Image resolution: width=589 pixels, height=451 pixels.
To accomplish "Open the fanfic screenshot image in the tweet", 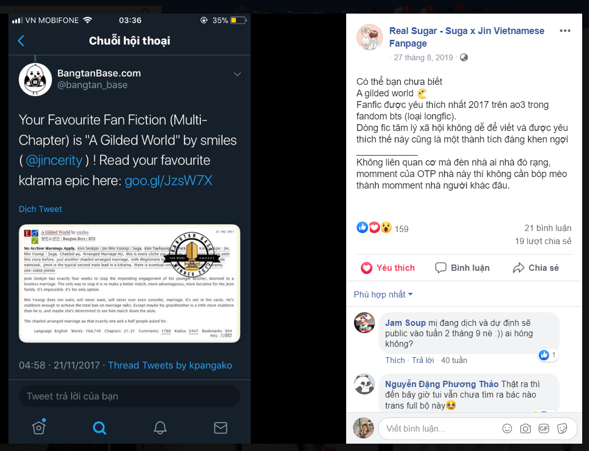I will pos(129,283).
